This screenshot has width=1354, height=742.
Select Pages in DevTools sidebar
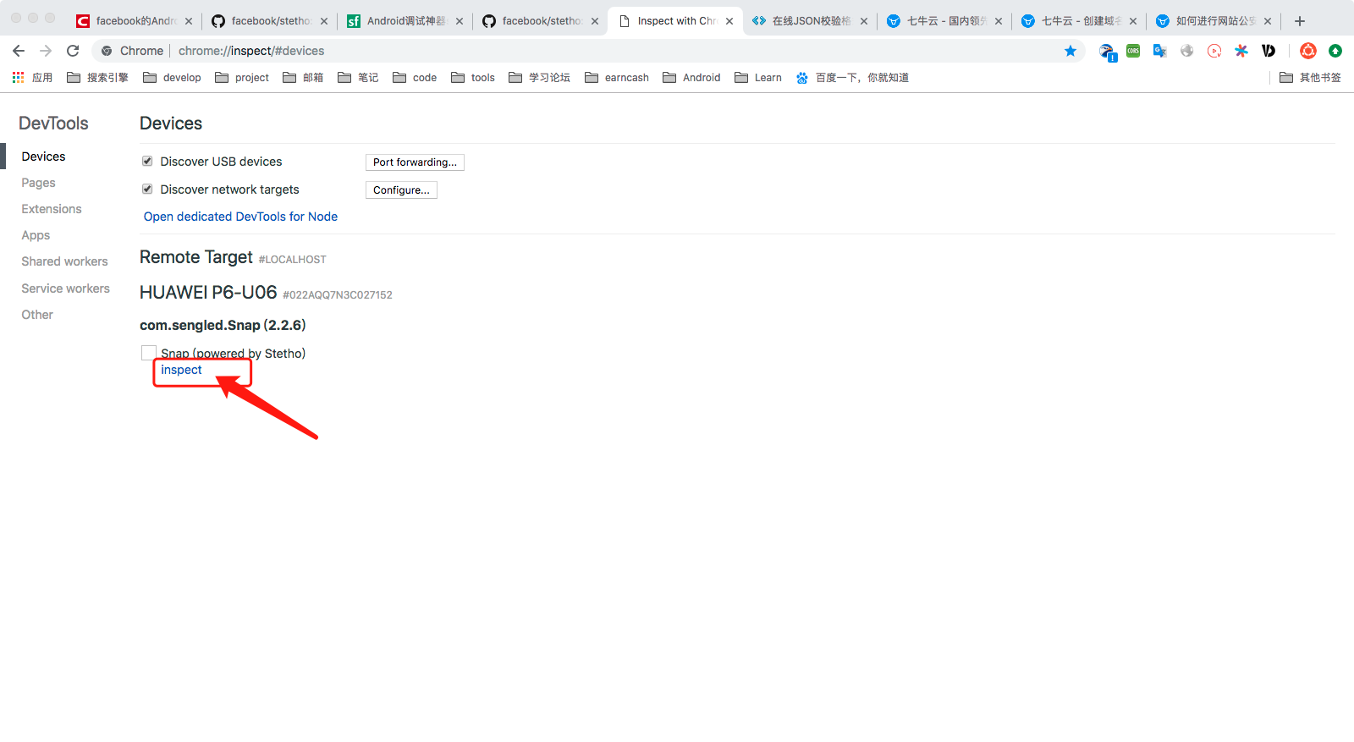pyautogui.click(x=38, y=183)
